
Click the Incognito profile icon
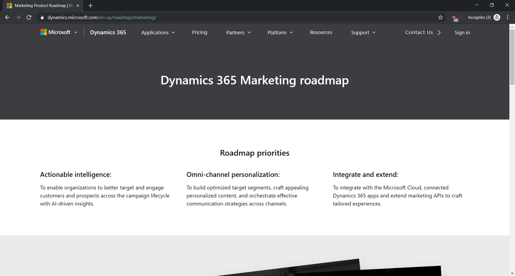point(497,17)
